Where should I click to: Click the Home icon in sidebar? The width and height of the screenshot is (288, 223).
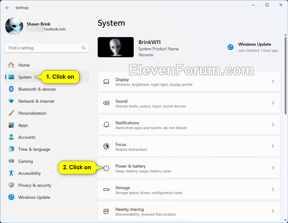(11, 65)
